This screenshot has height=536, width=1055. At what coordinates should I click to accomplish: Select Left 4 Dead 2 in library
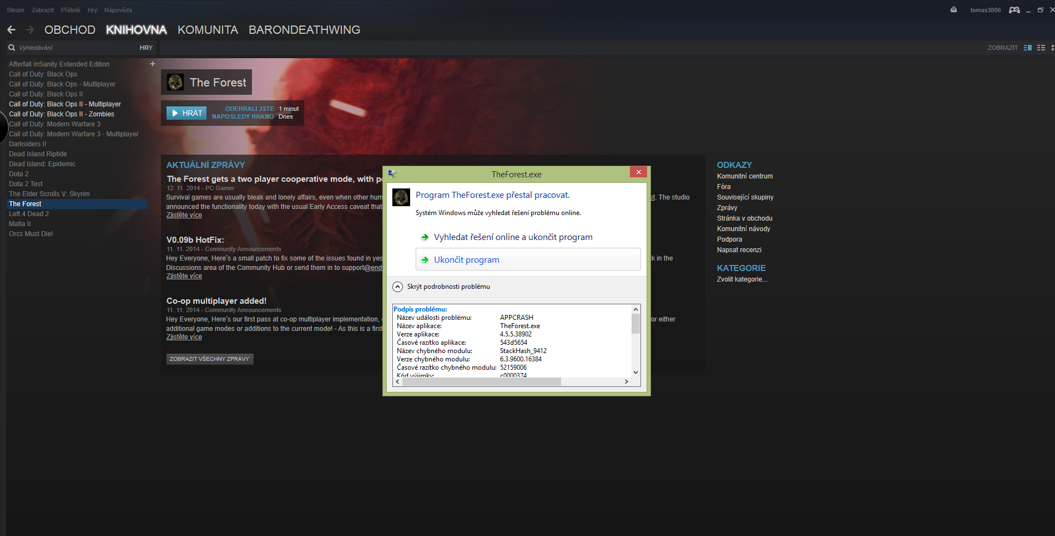29,214
